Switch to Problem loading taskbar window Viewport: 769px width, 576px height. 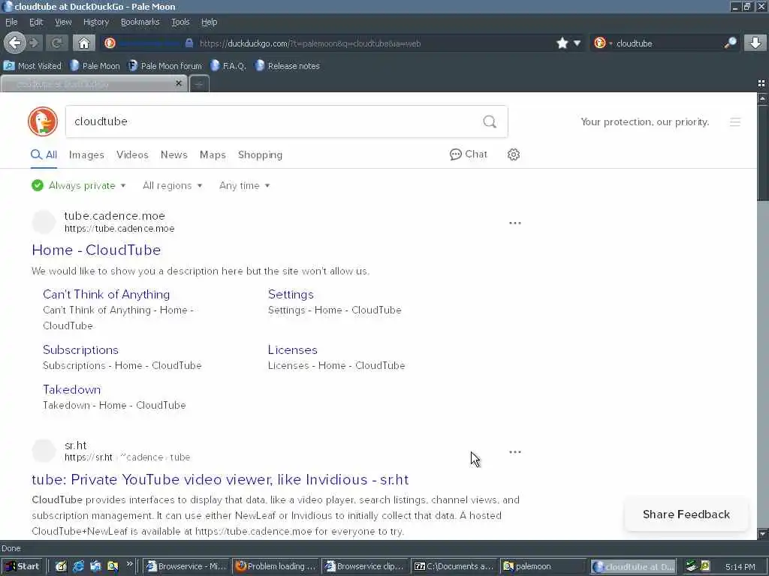(276, 566)
